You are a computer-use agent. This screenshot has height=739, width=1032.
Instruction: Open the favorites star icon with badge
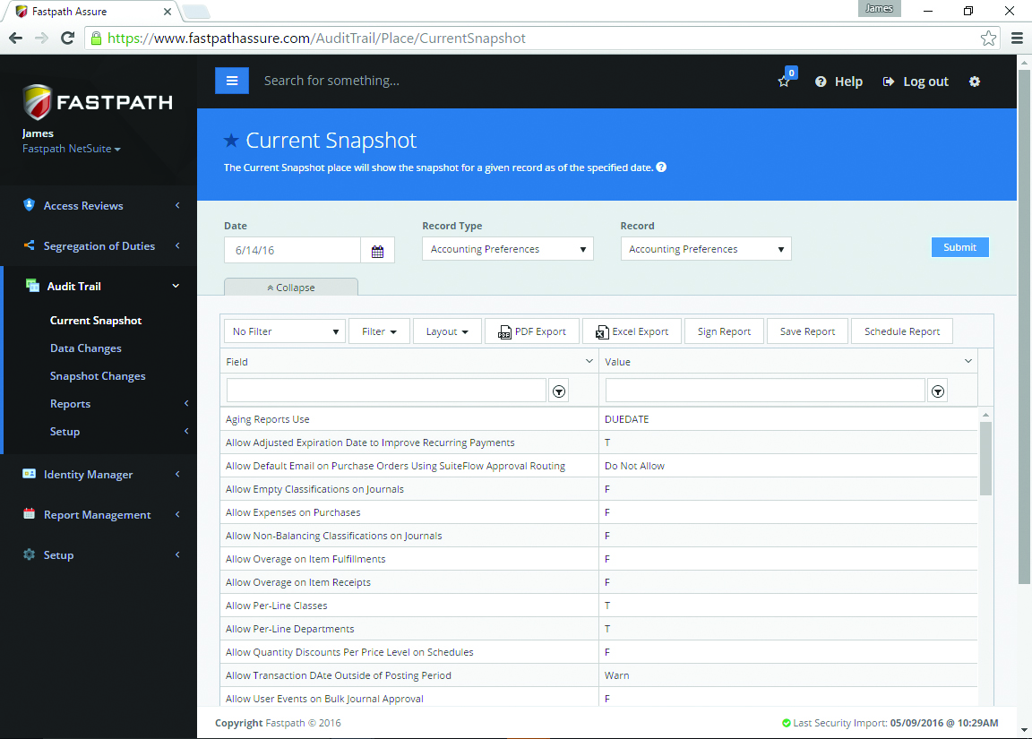784,82
